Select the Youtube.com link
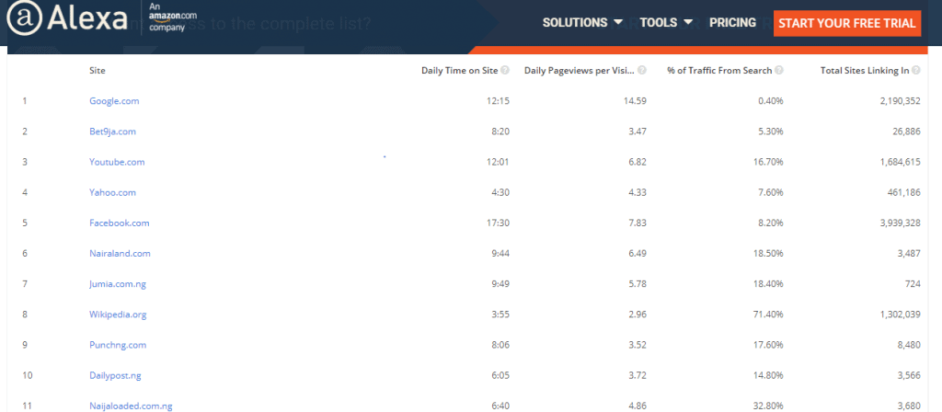 click(117, 162)
